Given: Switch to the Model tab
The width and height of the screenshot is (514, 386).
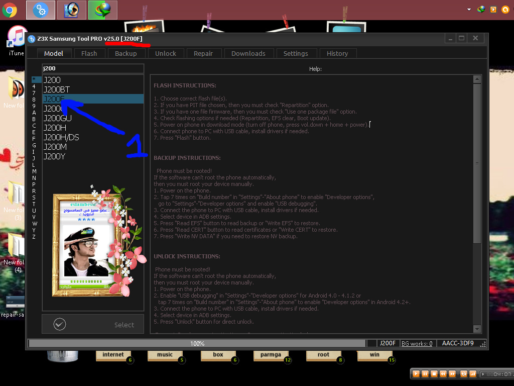Looking at the screenshot, I should [x=53, y=53].
